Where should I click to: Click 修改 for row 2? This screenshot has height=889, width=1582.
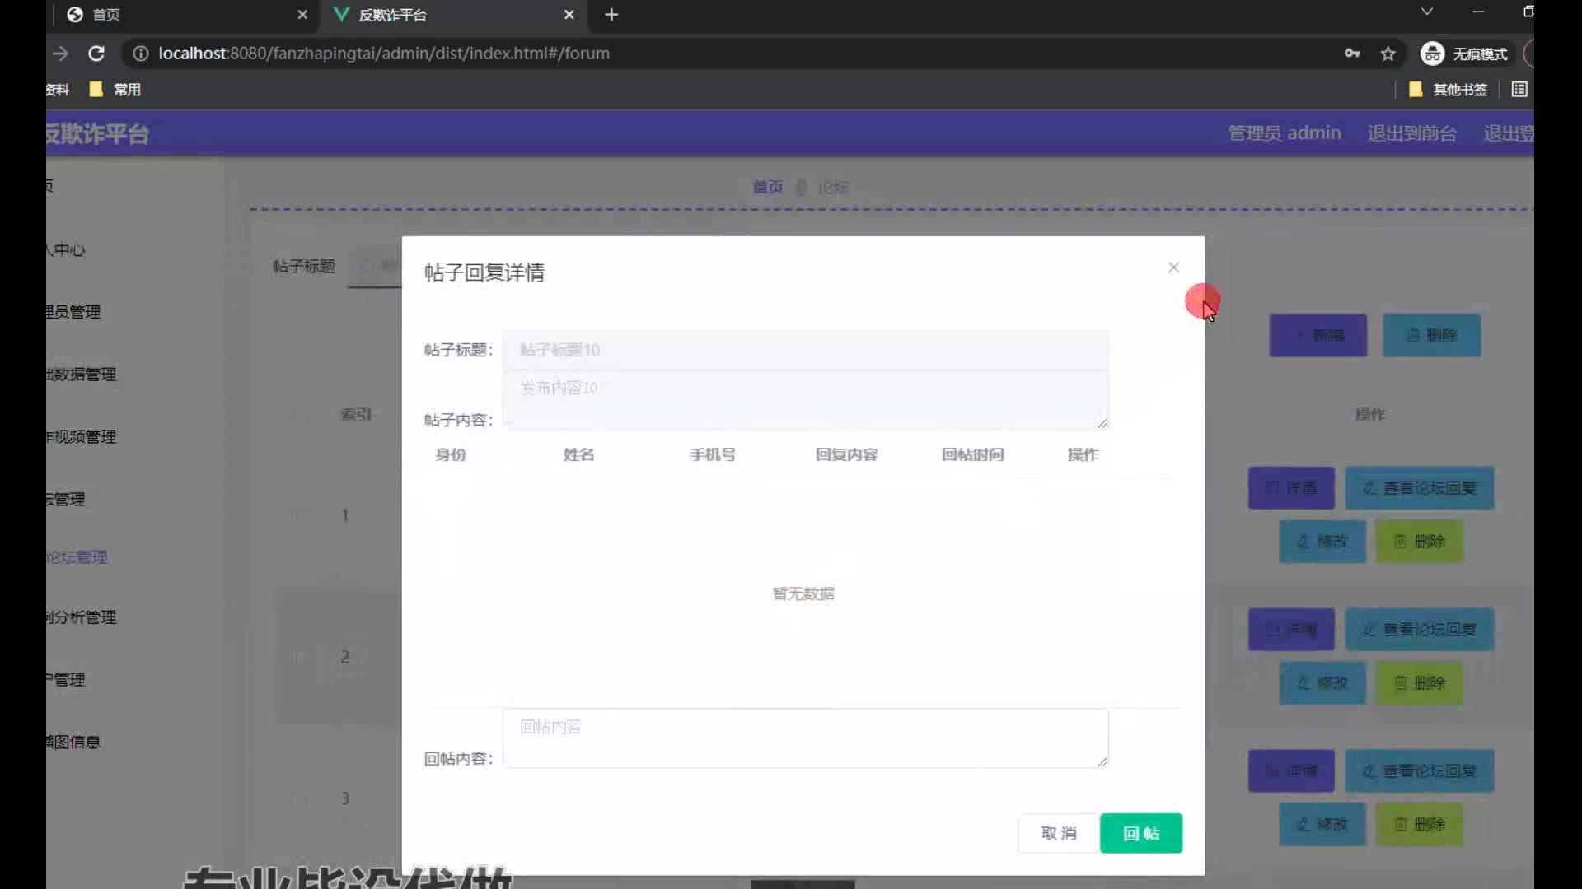click(1322, 683)
